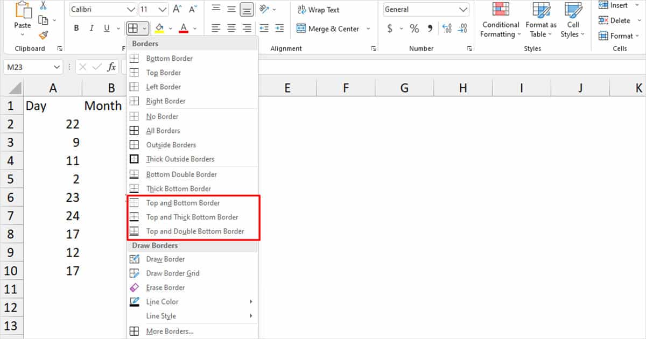Click the Paste clipboard icon
Screen dimensions: 646x339
(23, 10)
